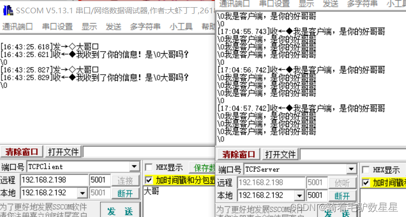
Task: Toggle HEX显示 checkbox in right TCPServer window
Action: point(366,170)
